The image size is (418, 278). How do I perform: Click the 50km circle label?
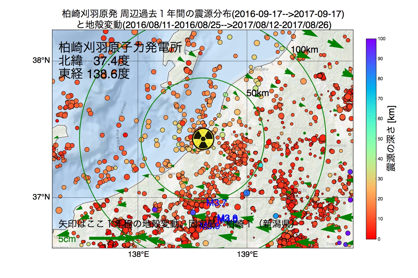pyautogui.click(x=257, y=93)
